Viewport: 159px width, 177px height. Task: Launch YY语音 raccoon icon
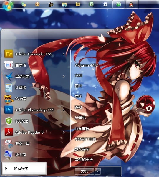(9, 99)
